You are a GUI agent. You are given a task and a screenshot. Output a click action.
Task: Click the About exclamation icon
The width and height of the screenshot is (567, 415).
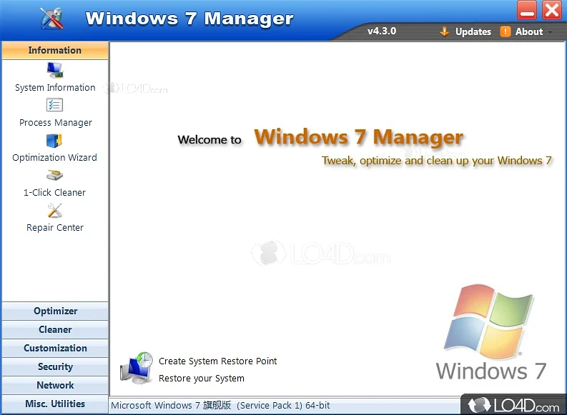pyautogui.click(x=506, y=31)
